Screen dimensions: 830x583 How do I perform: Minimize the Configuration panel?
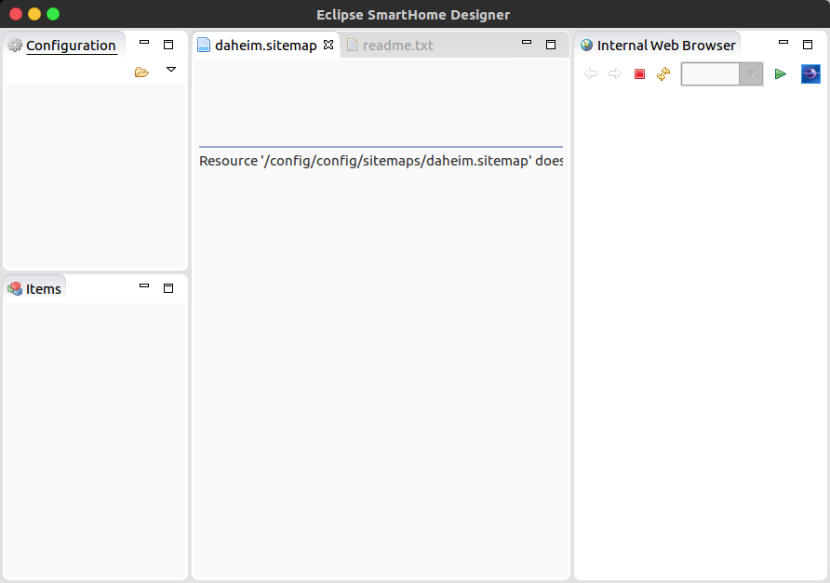[x=144, y=42]
